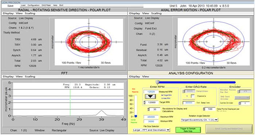Click the blue horizontal slider's gray handle
This screenshot has width=255, height=138.
point(157,82)
